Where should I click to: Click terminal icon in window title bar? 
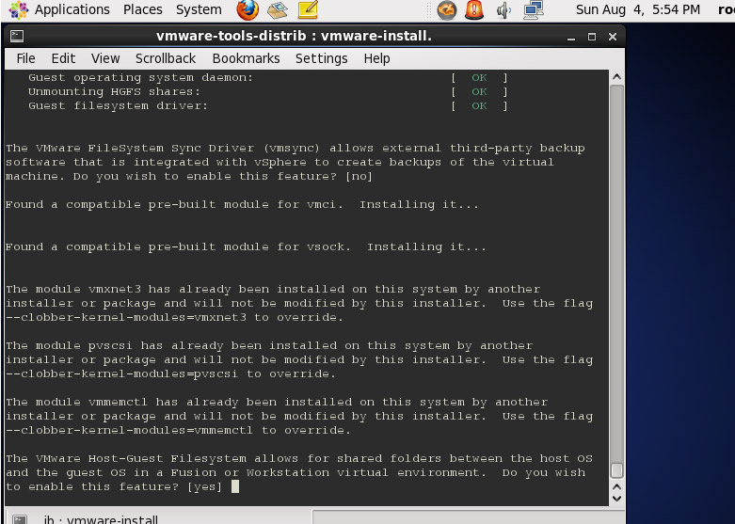[x=17, y=36]
